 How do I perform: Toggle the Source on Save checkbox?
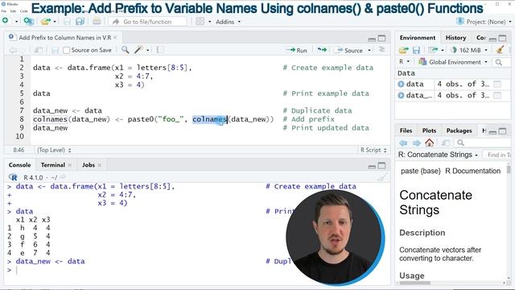tap(66, 50)
